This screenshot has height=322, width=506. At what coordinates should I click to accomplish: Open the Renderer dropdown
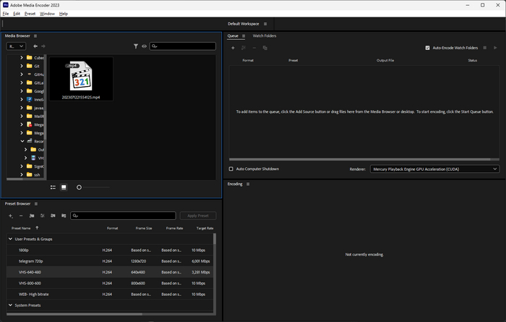tap(434, 169)
